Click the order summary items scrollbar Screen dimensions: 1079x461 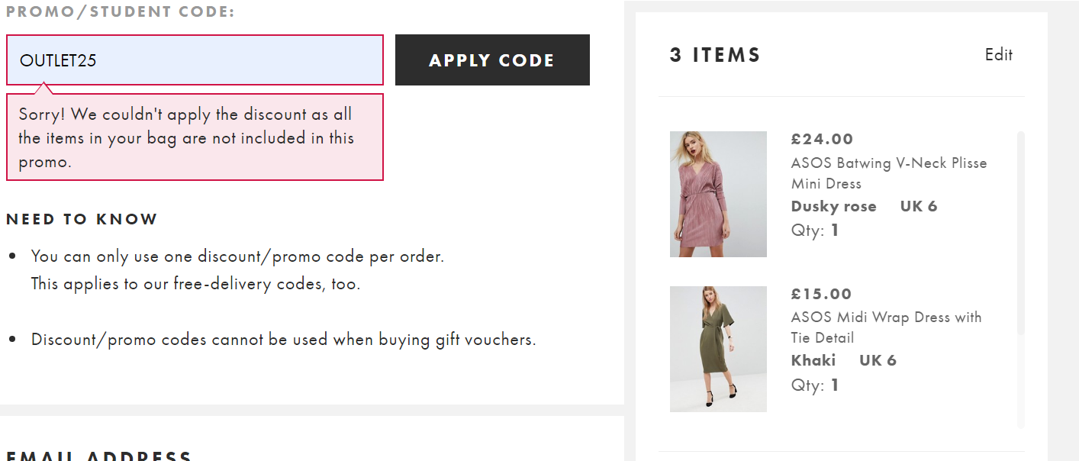1021,229
